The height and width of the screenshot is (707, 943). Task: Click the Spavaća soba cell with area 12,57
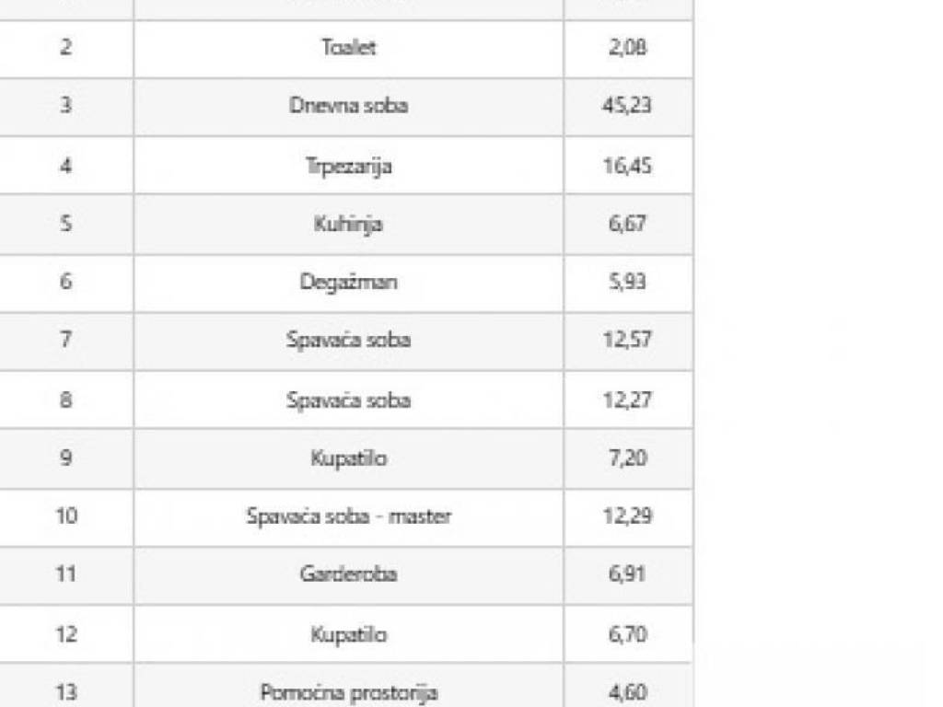point(348,341)
